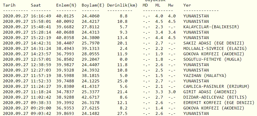Screen dimensions: 257x116
Task: Select the KALAYCILAR-(BALIKESIR) location text
Action: [x=211, y=27]
